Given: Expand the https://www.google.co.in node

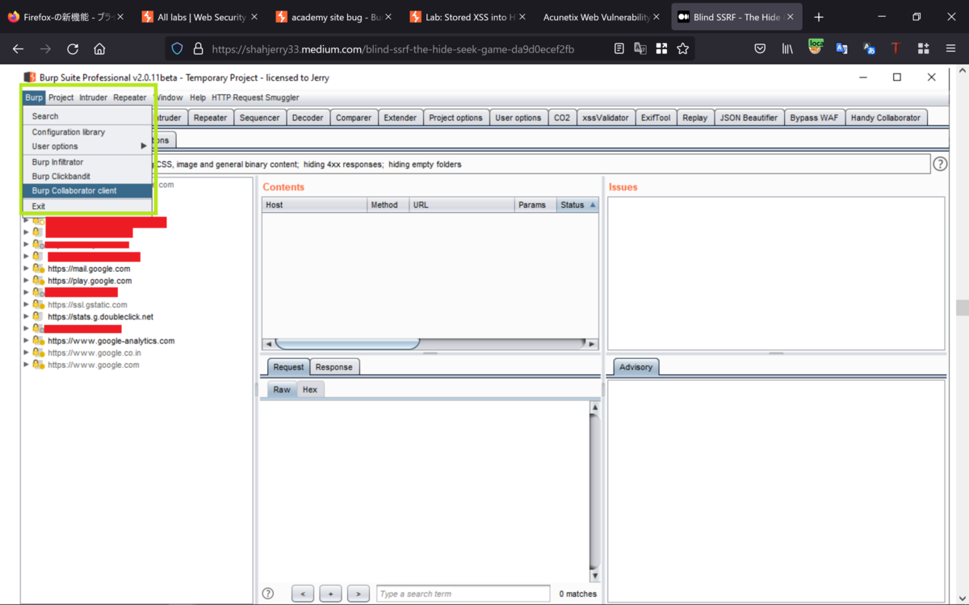Looking at the screenshot, I should (x=26, y=353).
